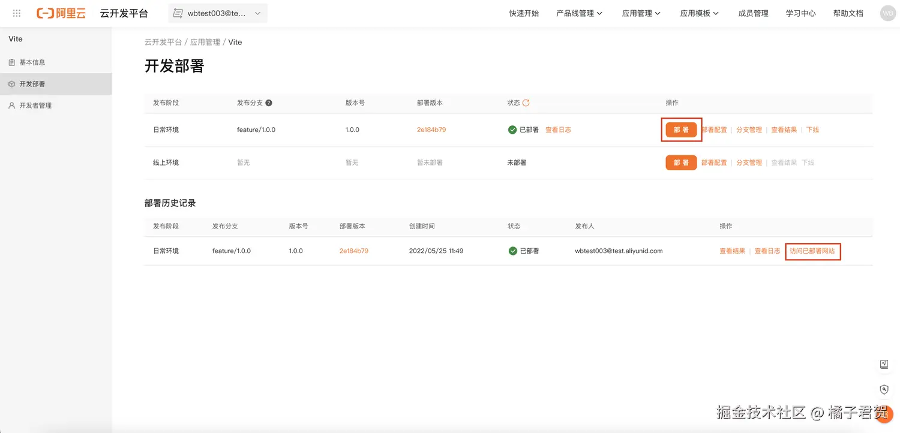The height and width of the screenshot is (433, 900).
Task: Click green deployed check icon in 日常环境 row
Action: click(x=512, y=130)
